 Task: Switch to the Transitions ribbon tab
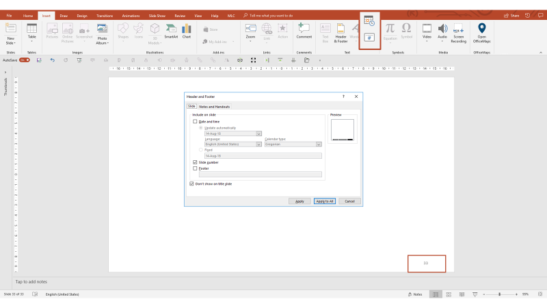[x=105, y=16]
